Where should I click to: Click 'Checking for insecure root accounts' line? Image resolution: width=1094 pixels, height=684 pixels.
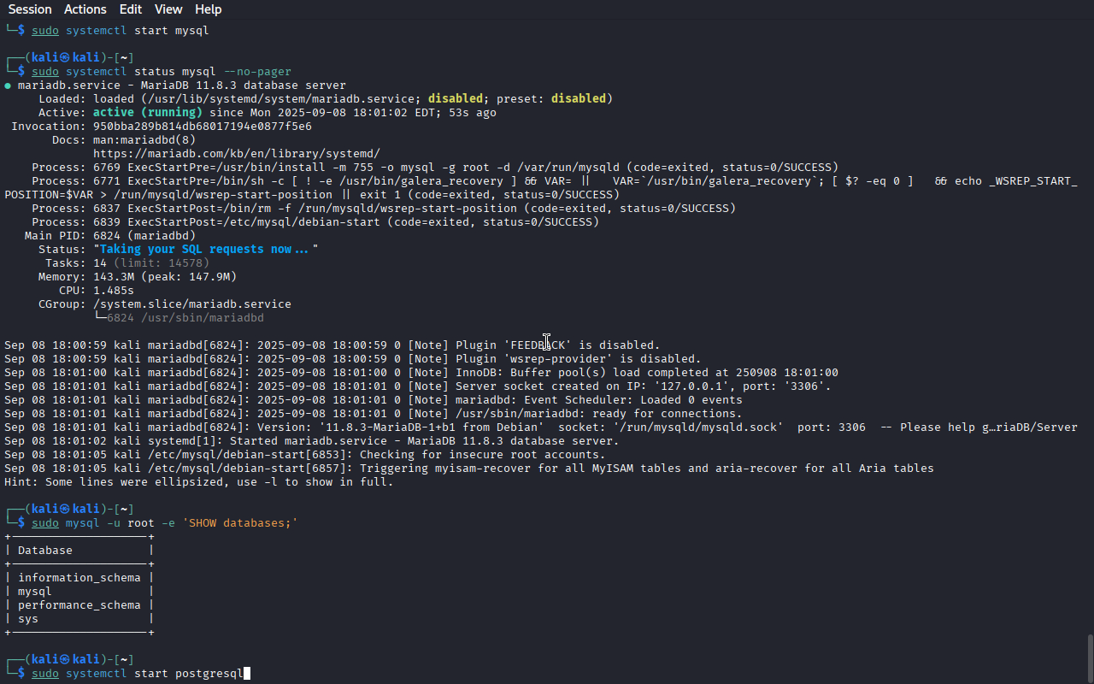click(x=305, y=455)
